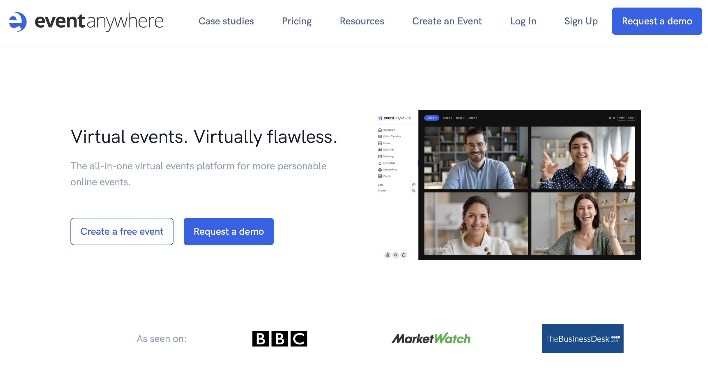Open Pricing from the top navigation

coord(297,21)
